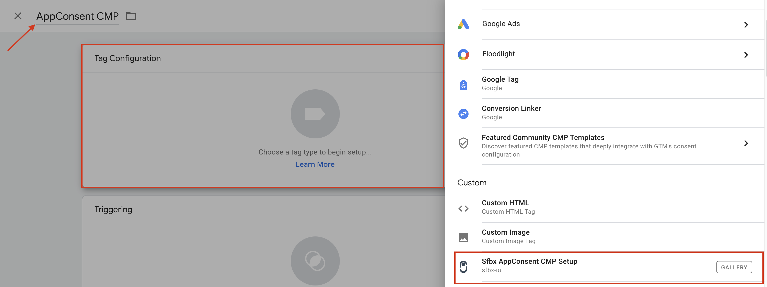Click the folder icon beside AppConsent CMP
Image resolution: width=767 pixels, height=287 pixels.
point(131,16)
